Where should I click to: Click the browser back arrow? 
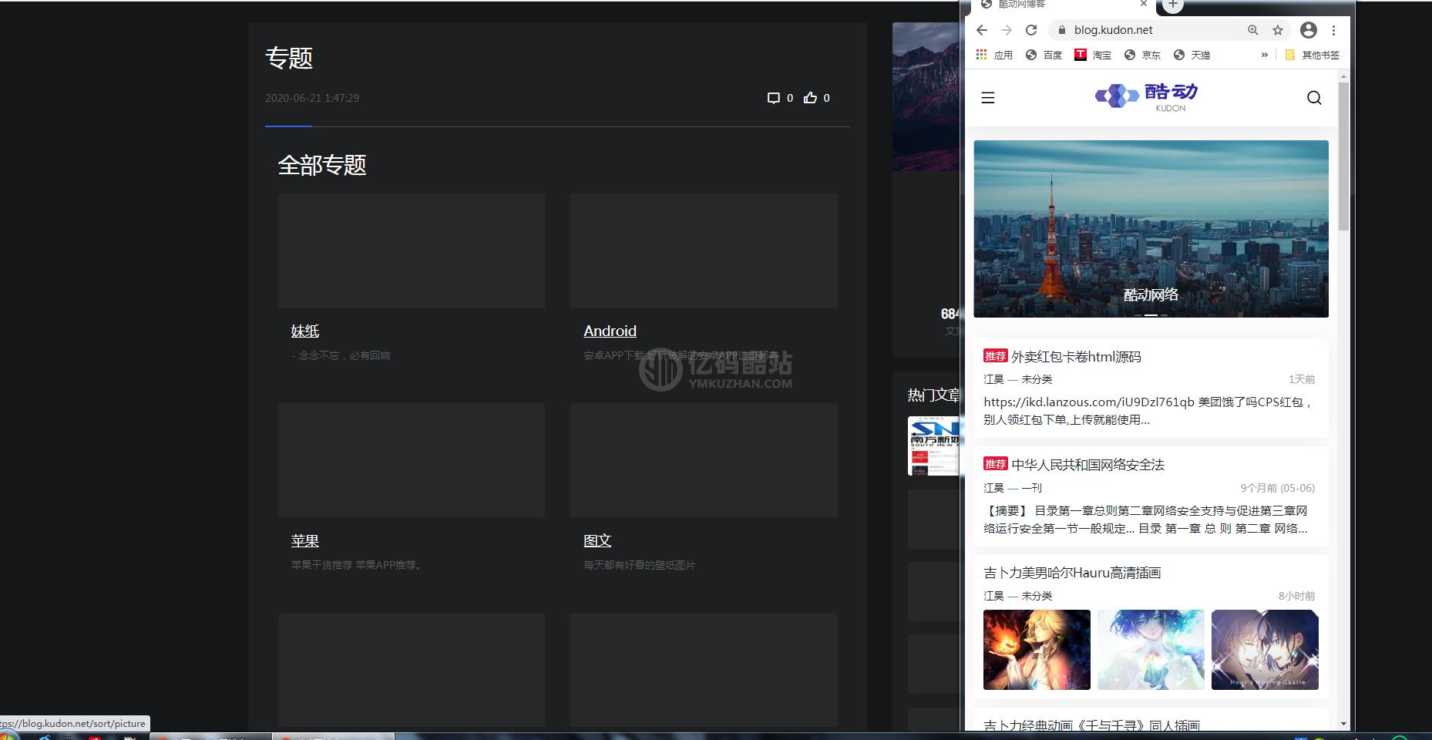point(981,30)
